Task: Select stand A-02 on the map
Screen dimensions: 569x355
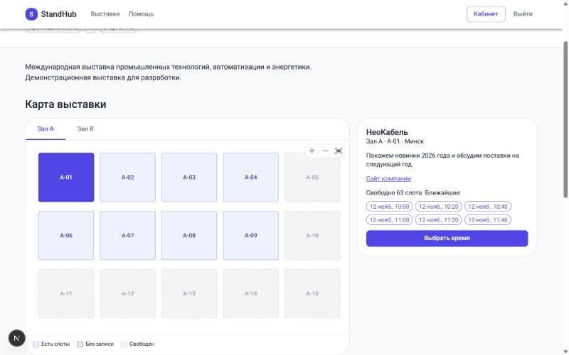Action: 128,177
